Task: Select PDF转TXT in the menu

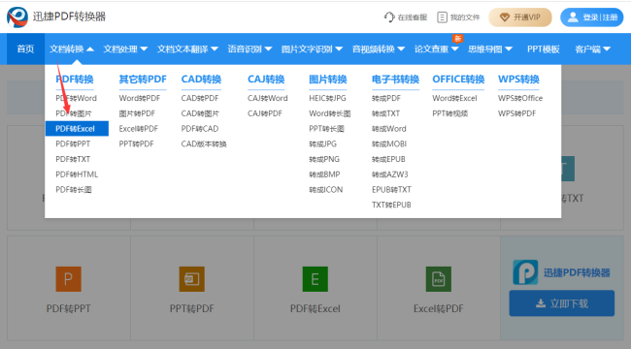Action: pos(73,159)
